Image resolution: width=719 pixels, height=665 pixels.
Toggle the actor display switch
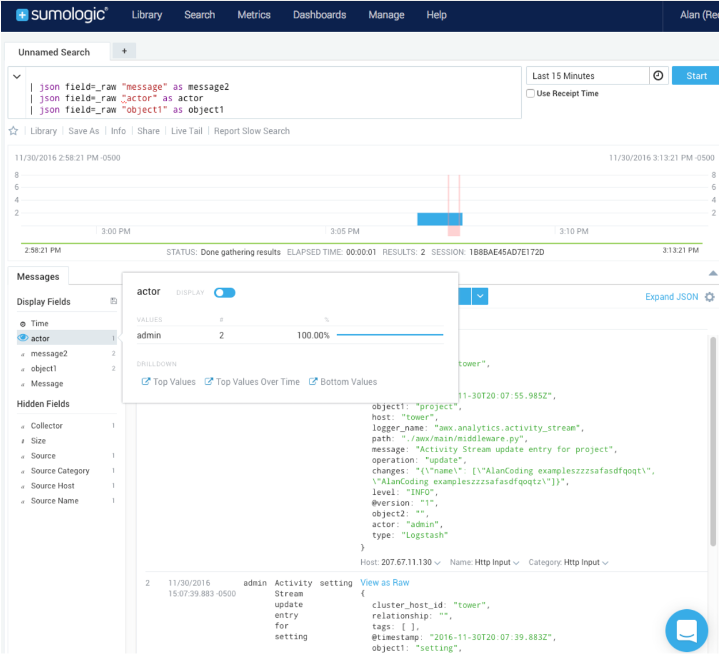tap(224, 293)
